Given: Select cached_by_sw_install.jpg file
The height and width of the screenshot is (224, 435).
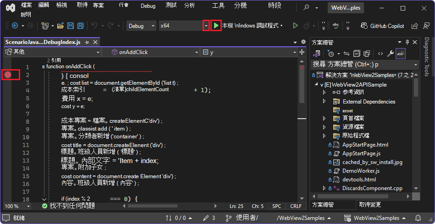Looking at the screenshot, I should 372,162.
